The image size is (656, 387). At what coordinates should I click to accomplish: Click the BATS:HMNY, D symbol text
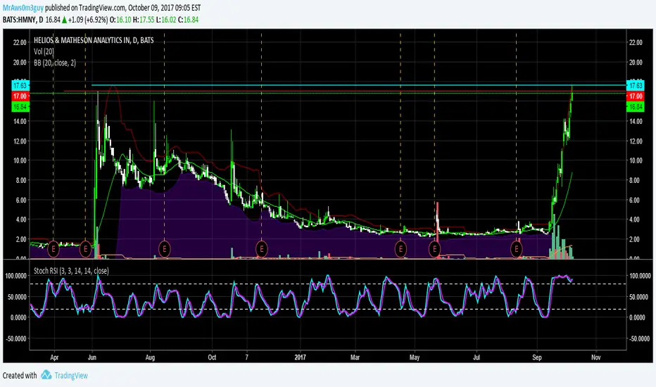(23, 20)
